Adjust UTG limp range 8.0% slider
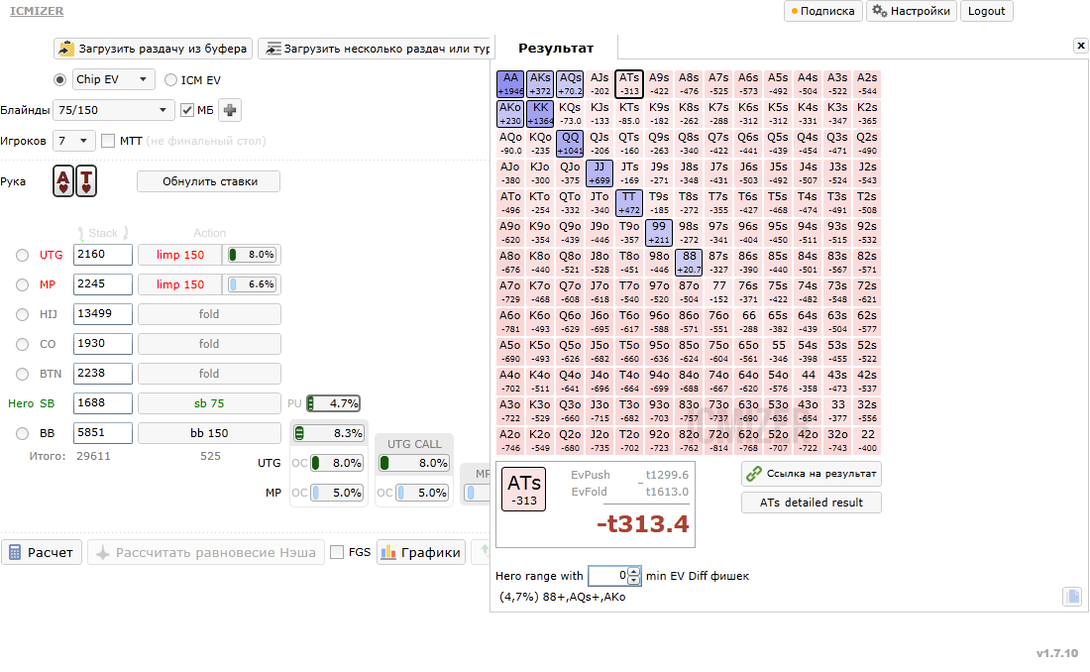This screenshot has height=672, width=1090. pos(253,255)
